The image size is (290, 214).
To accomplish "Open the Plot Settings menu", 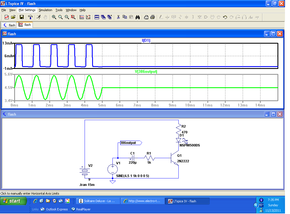I will pos(27,10).
